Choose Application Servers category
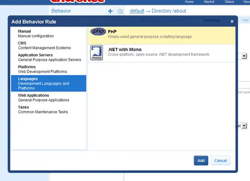The width and height of the screenshot is (250, 181). coord(49,57)
